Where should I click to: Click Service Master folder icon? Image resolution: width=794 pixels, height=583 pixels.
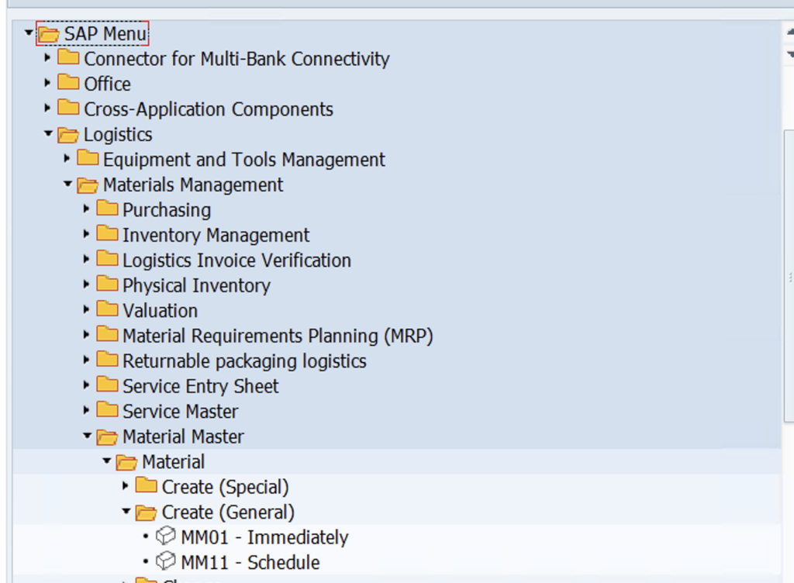coord(107,409)
